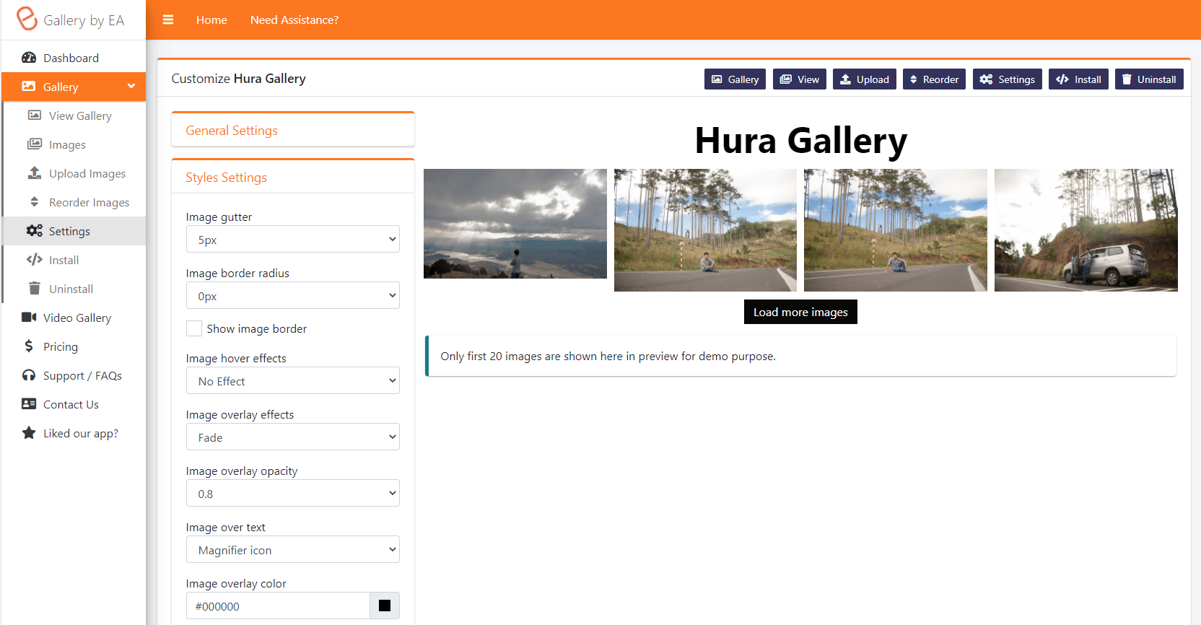Click the images icon on top View button
Image resolution: width=1201 pixels, height=625 pixels.
(x=786, y=79)
